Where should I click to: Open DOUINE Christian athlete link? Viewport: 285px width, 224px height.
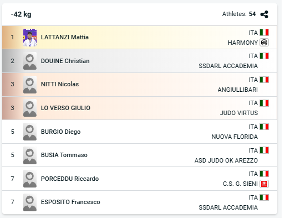(x=65, y=61)
